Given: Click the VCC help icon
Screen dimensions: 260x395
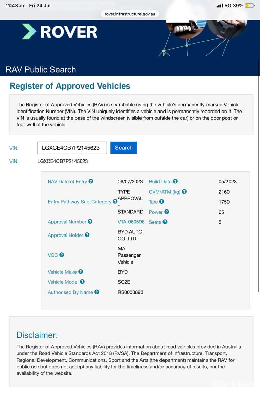Looking at the screenshot, I should [62, 255].
